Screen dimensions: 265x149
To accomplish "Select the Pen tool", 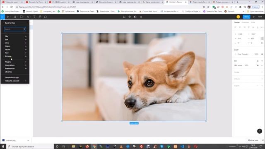I will [28, 17].
